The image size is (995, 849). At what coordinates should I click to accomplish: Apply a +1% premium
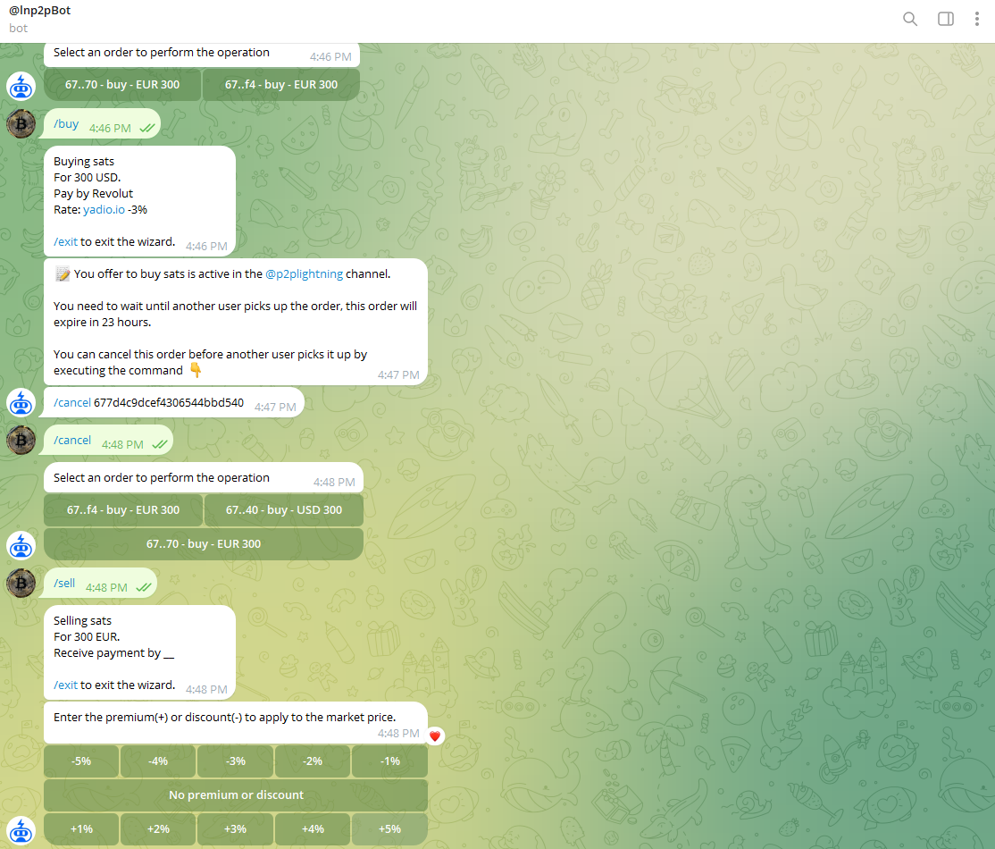[x=81, y=828]
